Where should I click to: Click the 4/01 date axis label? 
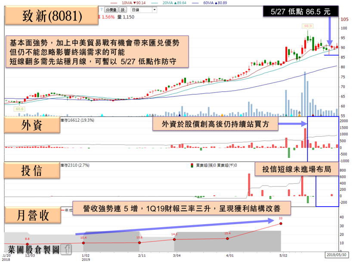click(x=230, y=256)
